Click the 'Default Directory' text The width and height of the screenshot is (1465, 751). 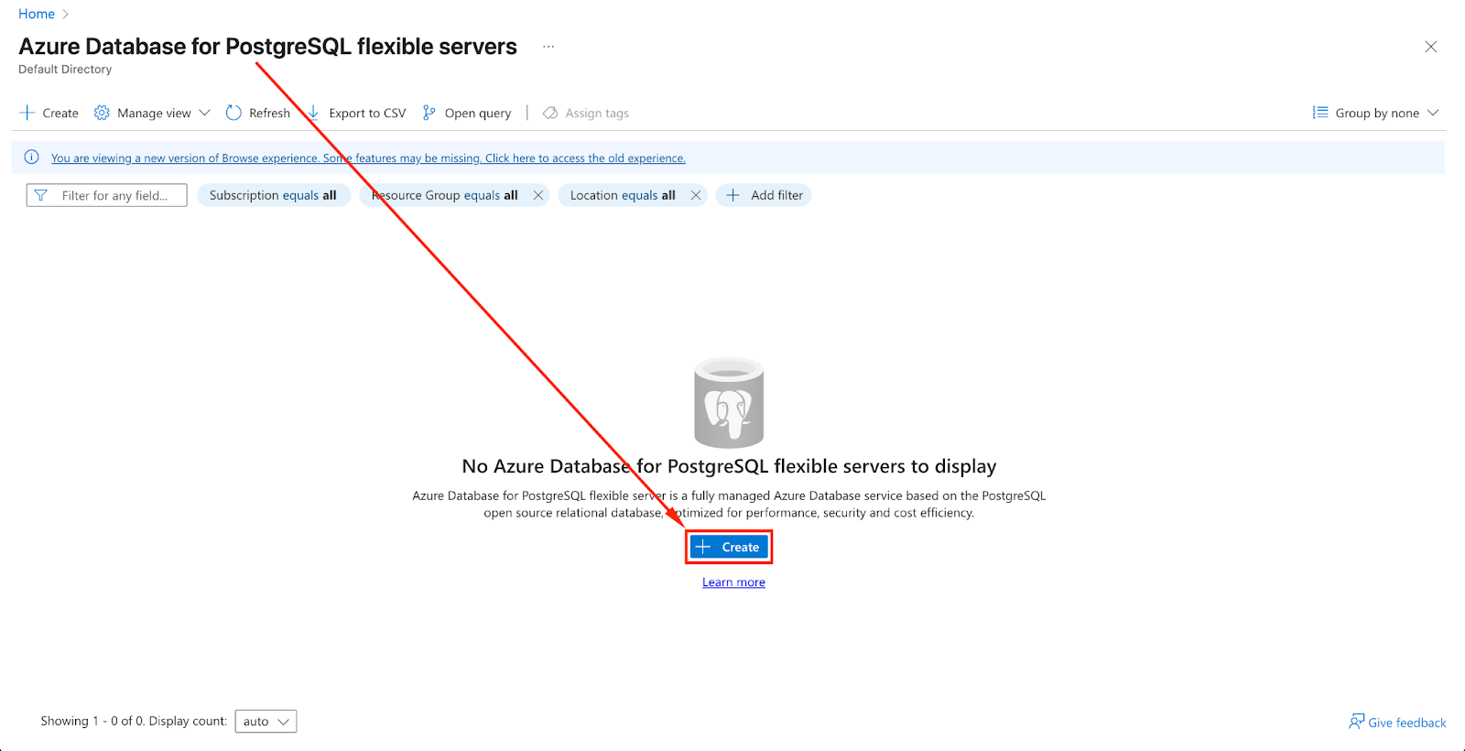pos(65,70)
